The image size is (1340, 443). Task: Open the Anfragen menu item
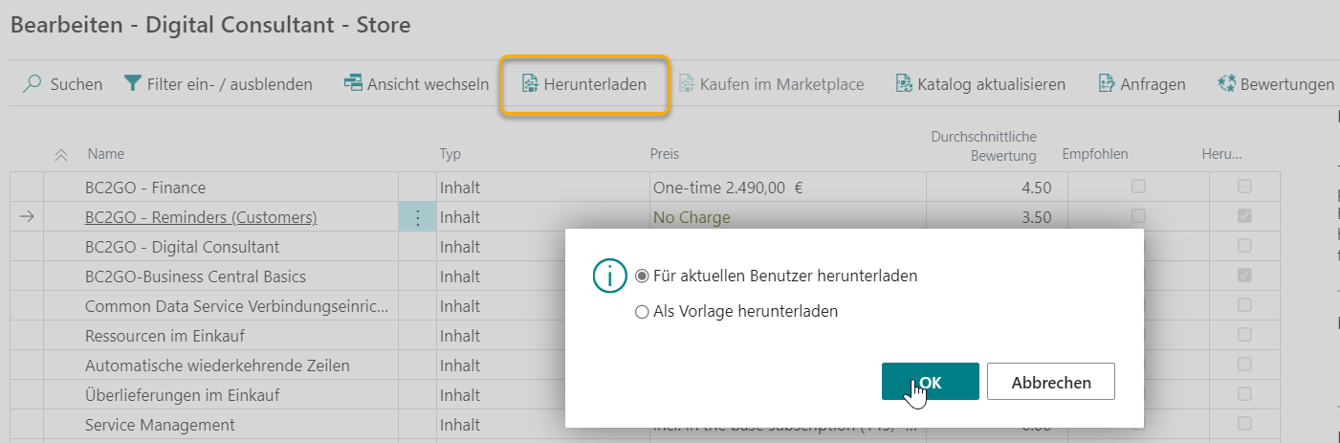click(x=1153, y=84)
